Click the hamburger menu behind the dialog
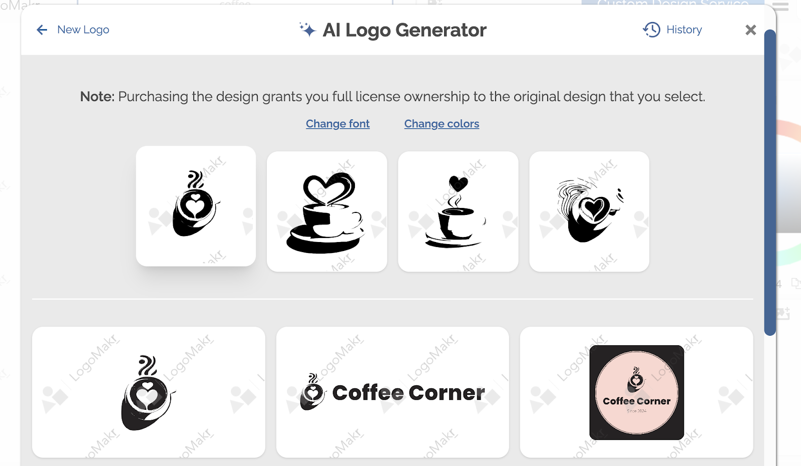The width and height of the screenshot is (801, 466). pyautogui.click(x=780, y=7)
